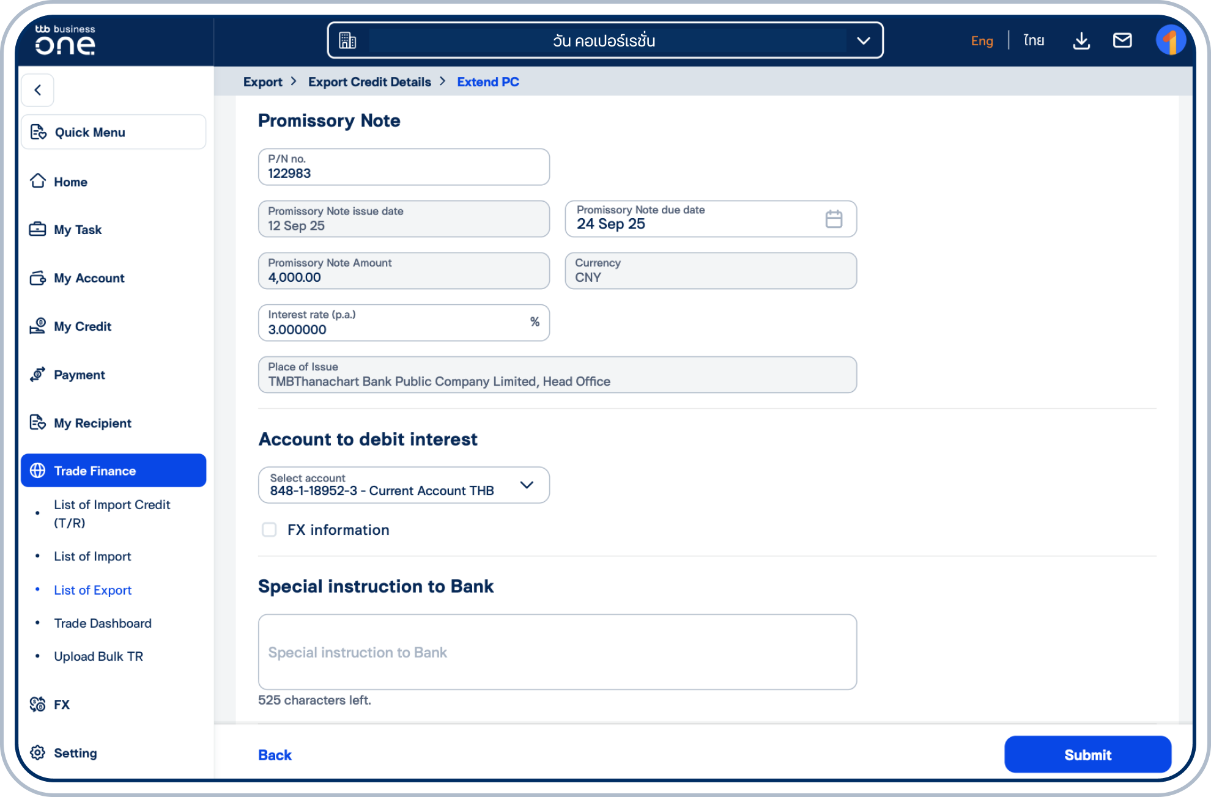Image resolution: width=1211 pixels, height=797 pixels.
Task: Open the FX section in the sidebar
Action: point(61,704)
